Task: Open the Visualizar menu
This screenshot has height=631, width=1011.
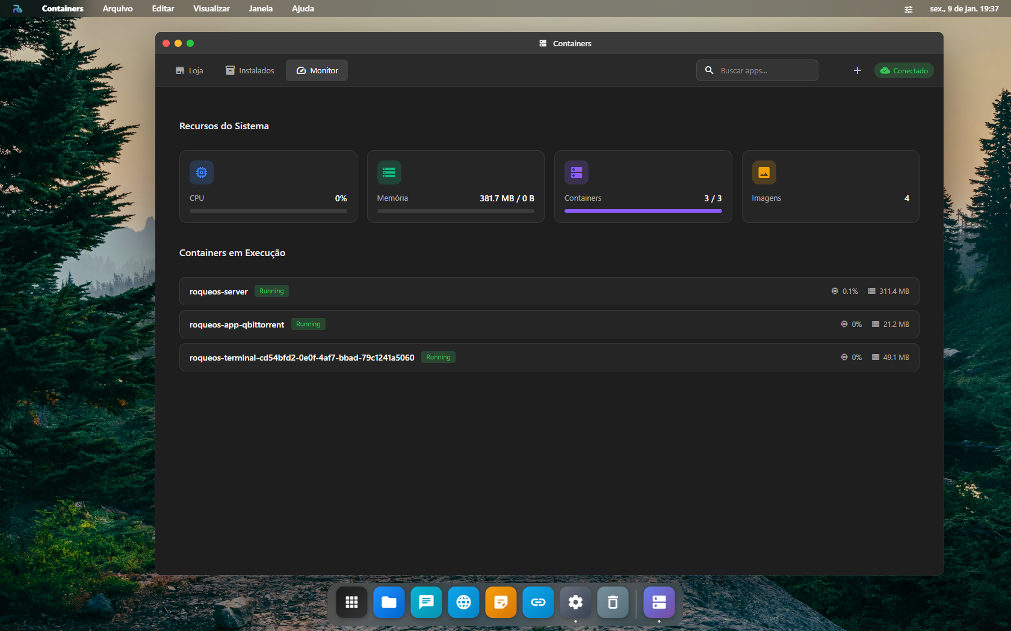Action: (x=211, y=8)
